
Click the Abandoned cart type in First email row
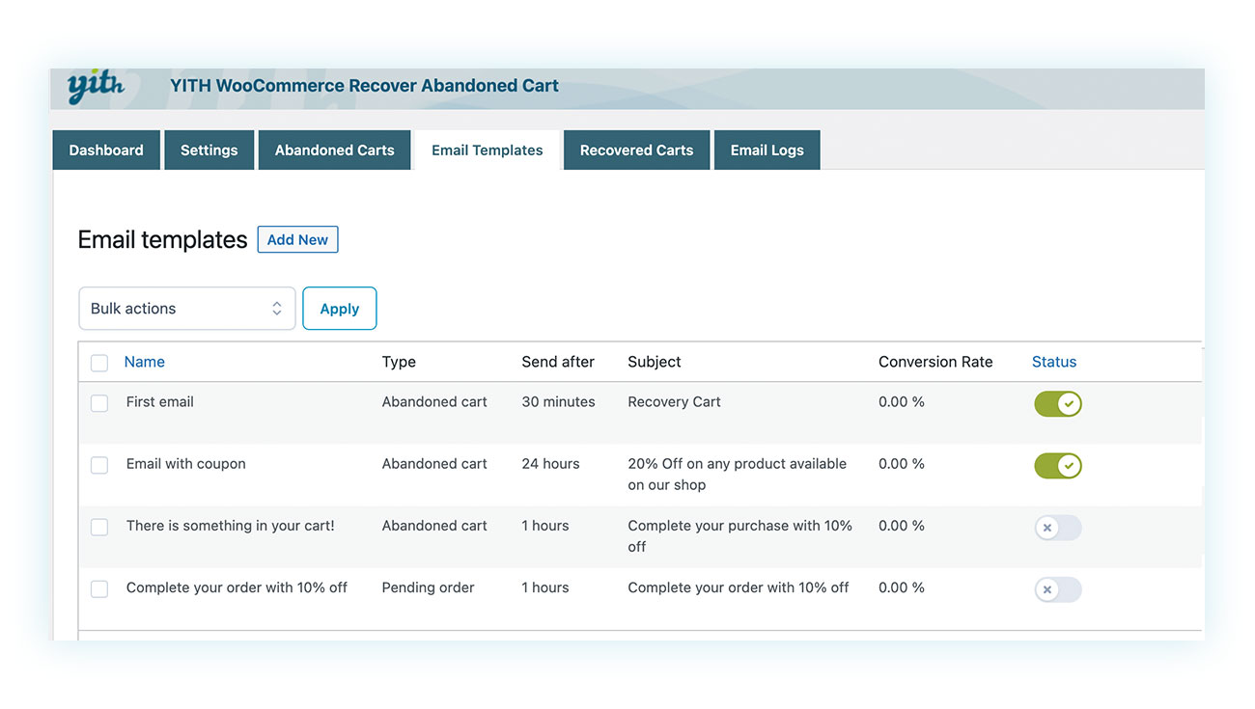pyautogui.click(x=434, y=401)
